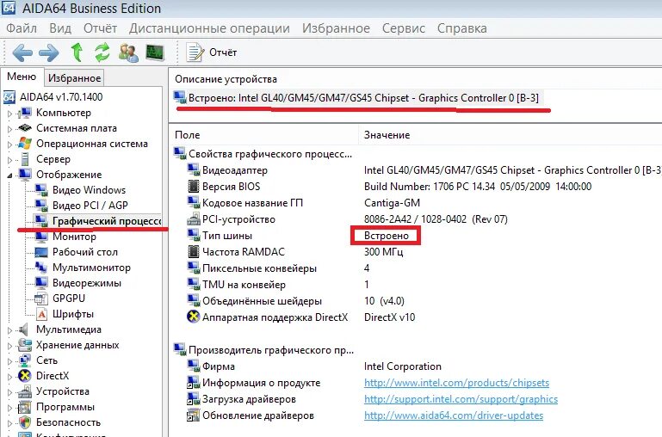Viewport: 662px width, 437px height.
Task: Refresh with the green circular arrows icon
Action: [102, 52]
